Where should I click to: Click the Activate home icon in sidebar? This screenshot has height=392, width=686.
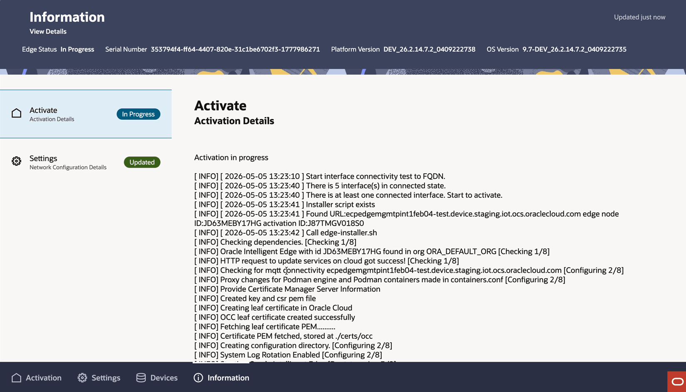click(16, 113)
